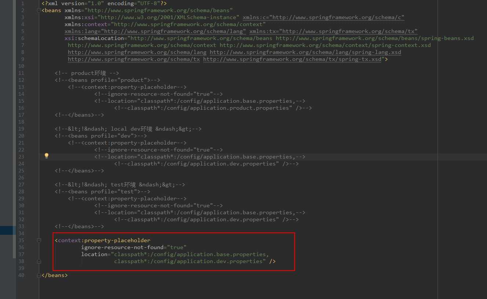Click ignore-resource-not-found attribute on line 36
The image size is (487, 299).
(x=122, y=247)
